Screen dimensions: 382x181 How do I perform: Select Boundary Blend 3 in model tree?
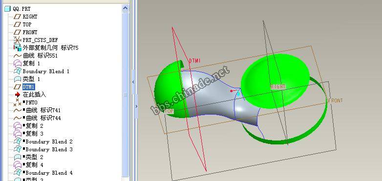tap(49, 149)
